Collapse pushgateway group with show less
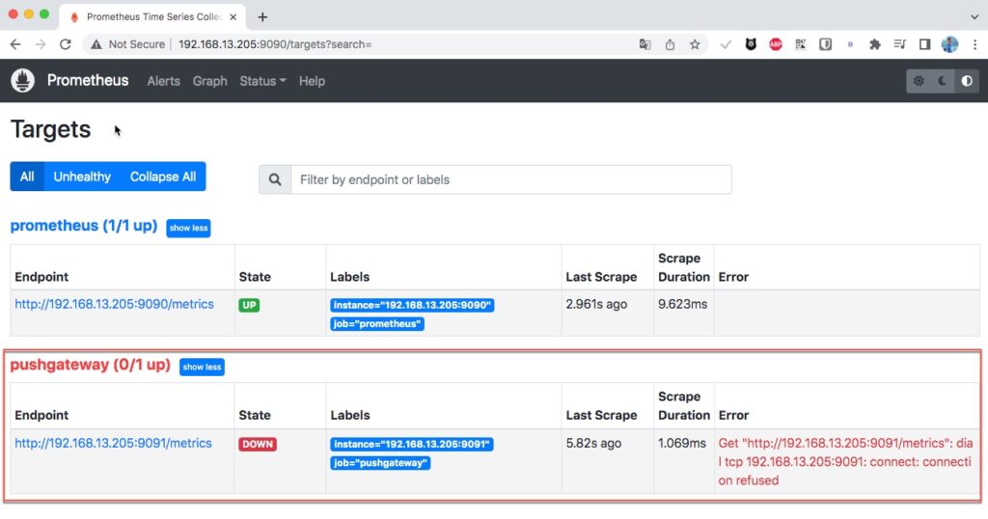The width and height of the screenshot is (988, 519). point(202,367)
